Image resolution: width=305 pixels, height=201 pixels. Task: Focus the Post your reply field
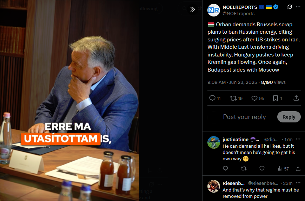pyautogui.click(x=244, y=117)
